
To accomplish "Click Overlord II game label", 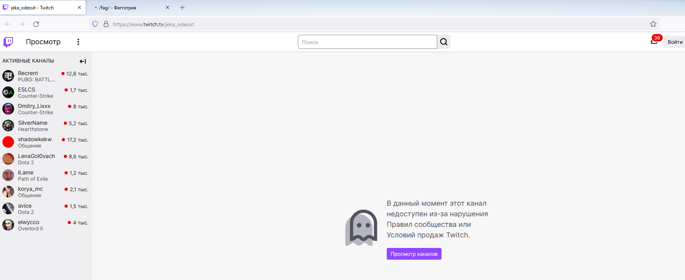I will tap(31, 229).
